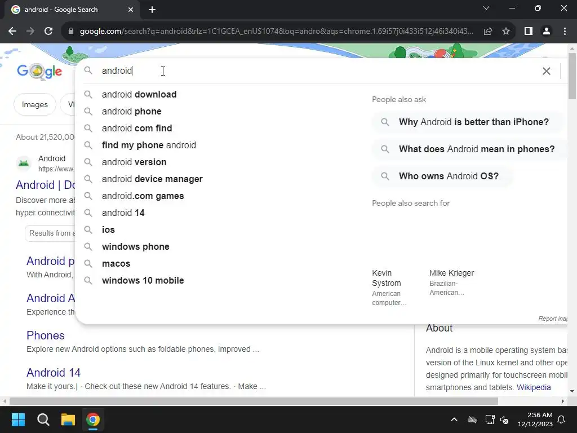View site information lock icon
Viewport: 577px width, 433px height.
point(71,32)
